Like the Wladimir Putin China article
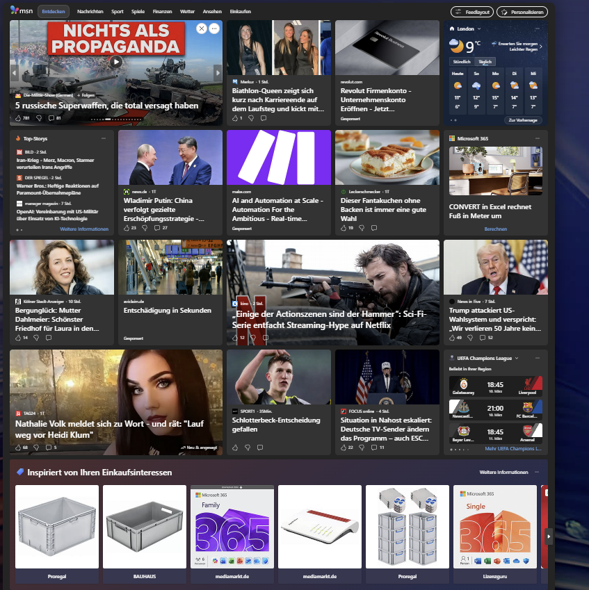Screen dimensions: 589x590 coord(127,228)
